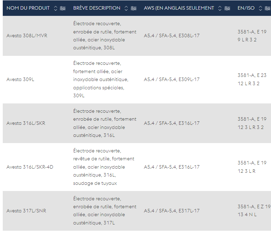Sort by Nom du produit arrows

click(55, 8)
